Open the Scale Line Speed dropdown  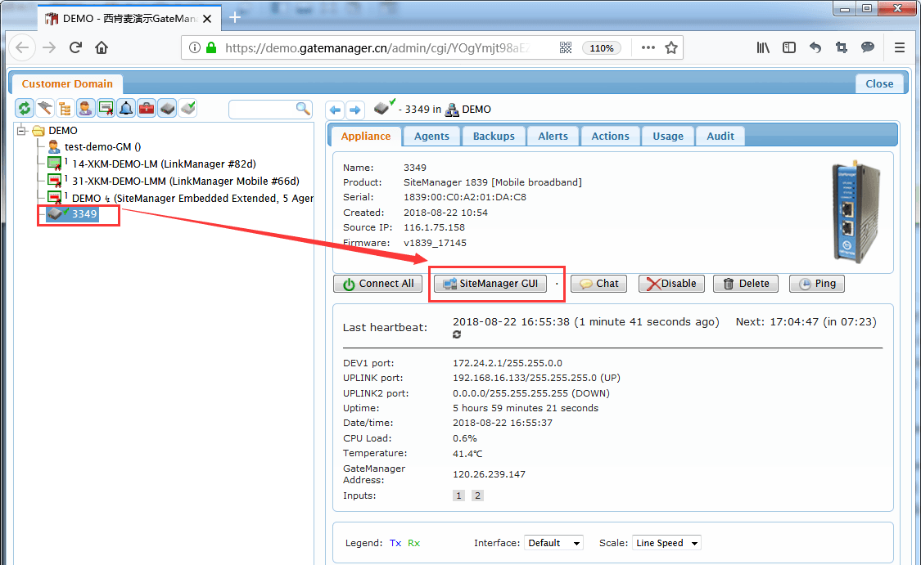[x=666, y=543]
